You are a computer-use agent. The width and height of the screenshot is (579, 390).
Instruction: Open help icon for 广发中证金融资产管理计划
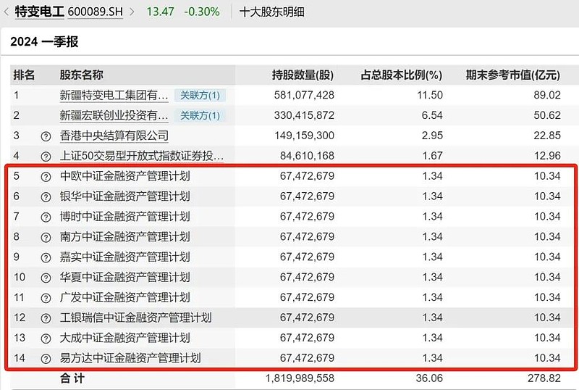tap(46, 298)
